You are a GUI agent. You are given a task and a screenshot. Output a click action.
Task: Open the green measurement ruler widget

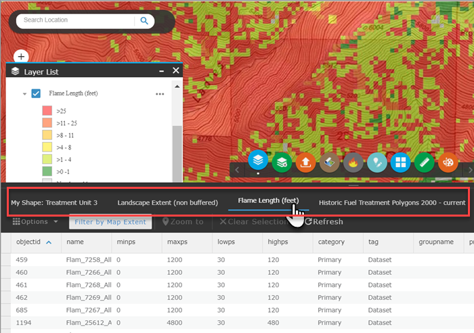(425, 162)
